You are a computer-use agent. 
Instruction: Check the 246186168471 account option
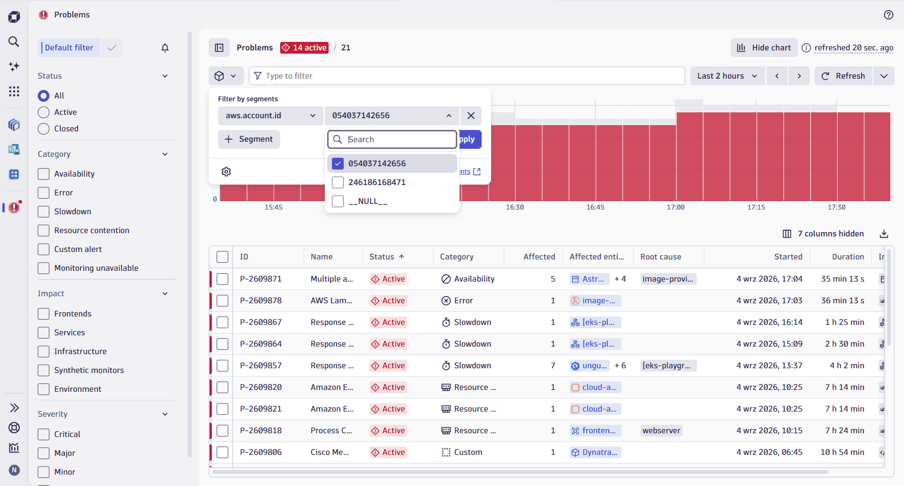coord(338,182)
